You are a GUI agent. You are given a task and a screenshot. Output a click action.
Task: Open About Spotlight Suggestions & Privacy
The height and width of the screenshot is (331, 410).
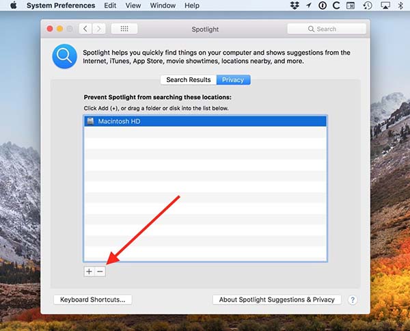[x=277, y=300]
